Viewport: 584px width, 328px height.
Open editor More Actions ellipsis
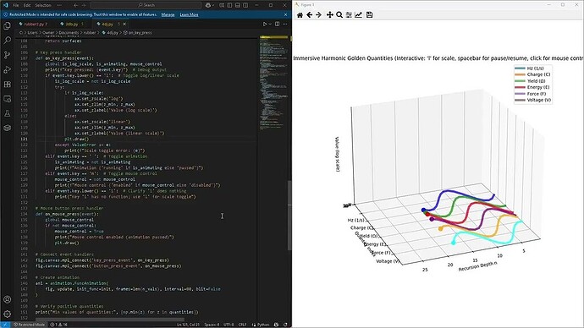285,25
